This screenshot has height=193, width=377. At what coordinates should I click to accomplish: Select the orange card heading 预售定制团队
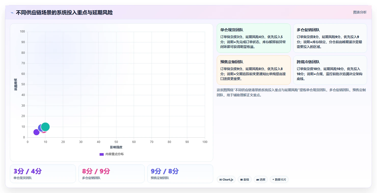click(232, 62)
